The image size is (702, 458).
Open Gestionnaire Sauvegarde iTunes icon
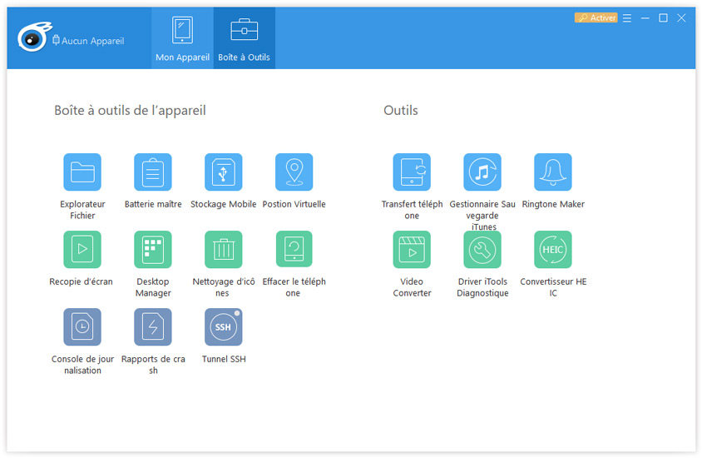[x=482, y=172]
